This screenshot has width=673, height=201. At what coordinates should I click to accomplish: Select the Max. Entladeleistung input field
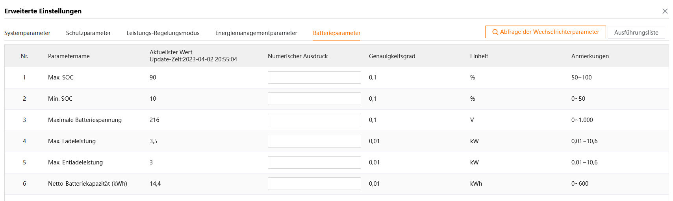click(x=314, y=162)
